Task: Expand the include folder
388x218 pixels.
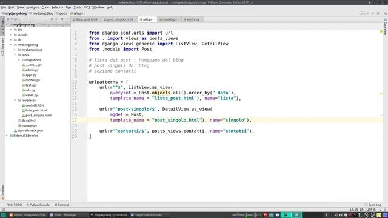Action: (x=11, y=35)
